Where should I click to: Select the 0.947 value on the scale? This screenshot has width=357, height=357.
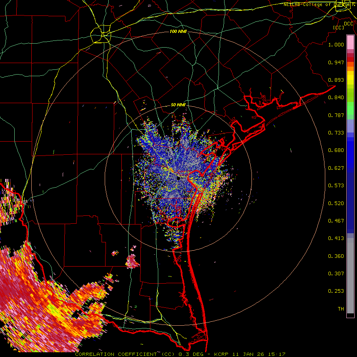[x=336, y=62]
